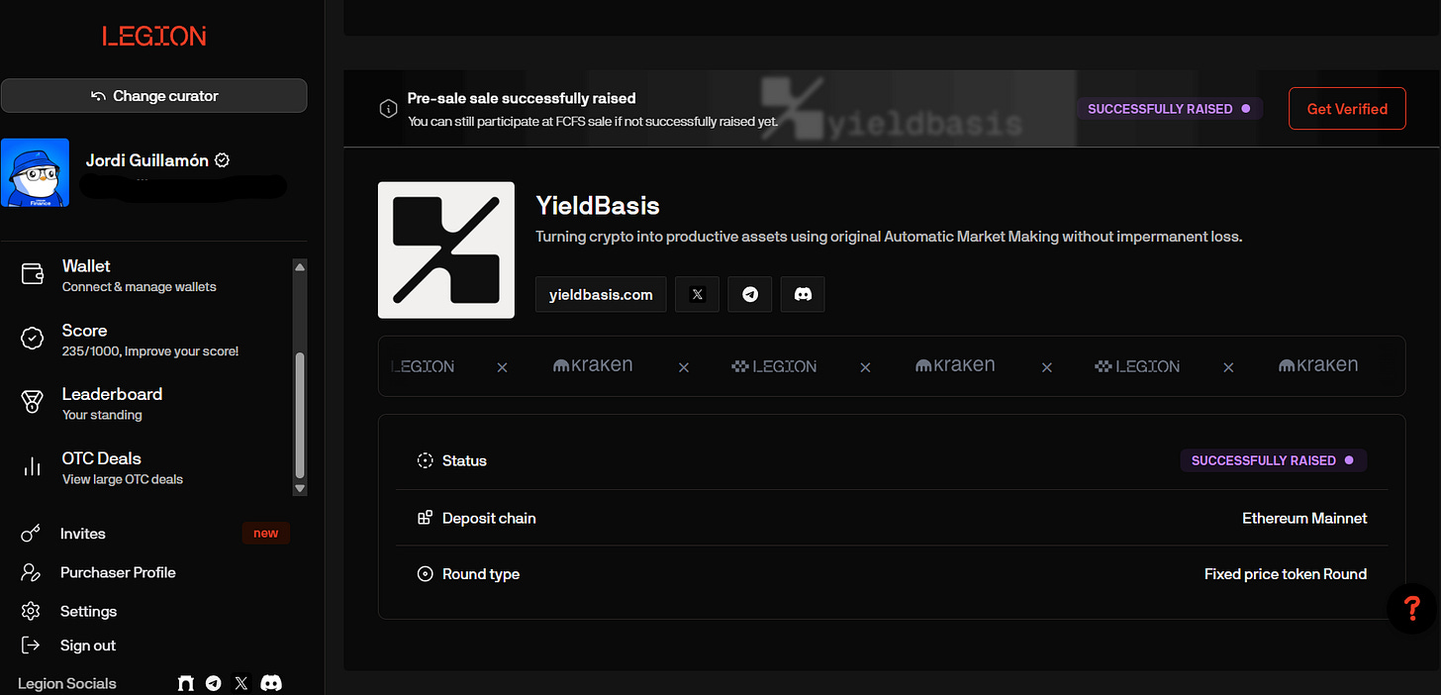Open Legion's Discord in Legion Socials
Screen dimensions: 1441x695
[271, 683]
